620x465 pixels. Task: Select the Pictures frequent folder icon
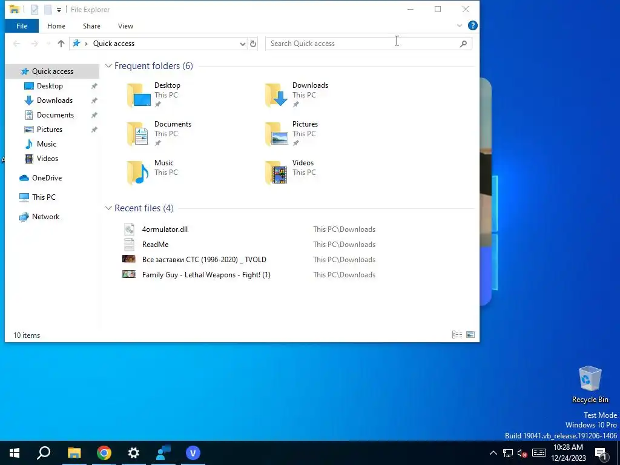click(276, 134)
